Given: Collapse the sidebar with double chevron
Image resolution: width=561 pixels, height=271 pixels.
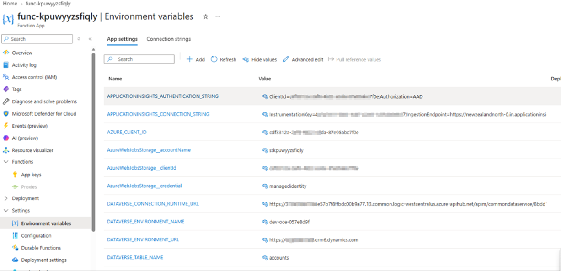Looking at the screenshot, I should pyautogui.click(x=90, y=39).
